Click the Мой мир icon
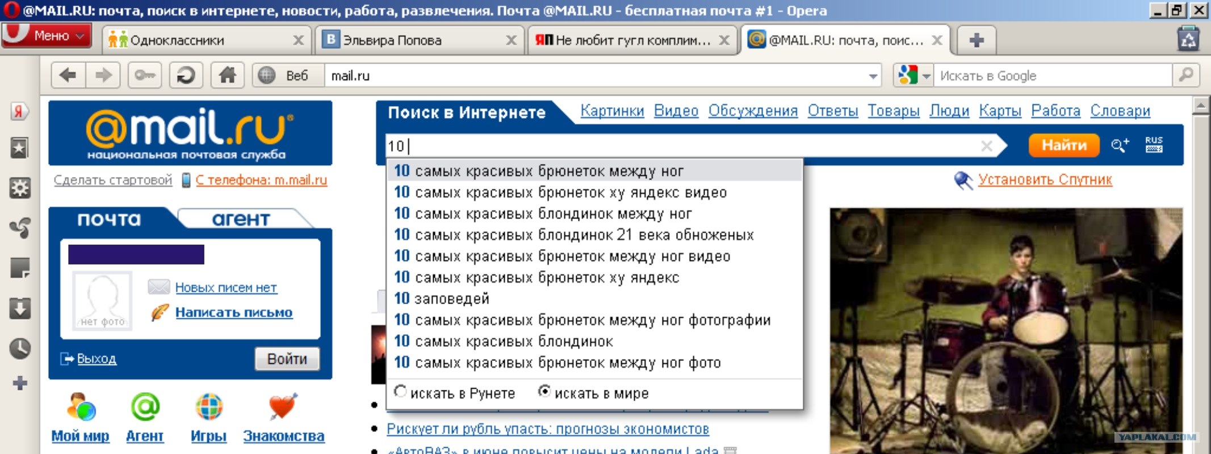 click(81, 407)
